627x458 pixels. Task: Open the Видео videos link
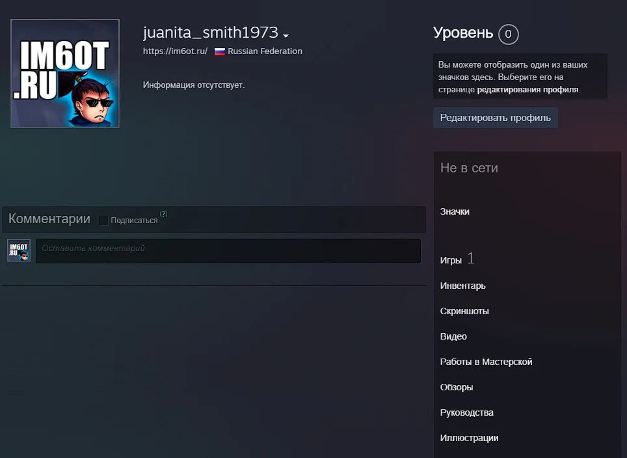point(453,336)
